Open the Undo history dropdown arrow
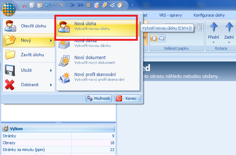236x155 pixels. 54,5
